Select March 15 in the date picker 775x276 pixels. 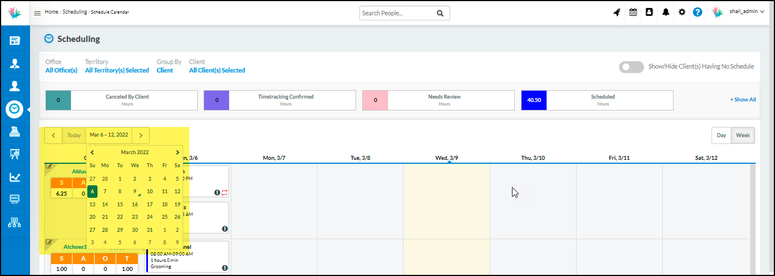[x=120, y=205]
